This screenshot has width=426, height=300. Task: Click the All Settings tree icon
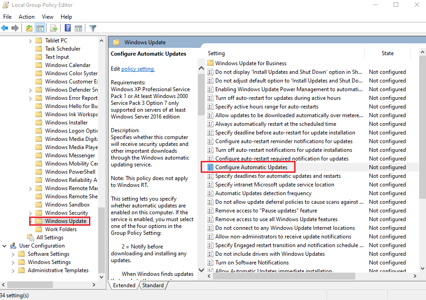tap(31, 238)
